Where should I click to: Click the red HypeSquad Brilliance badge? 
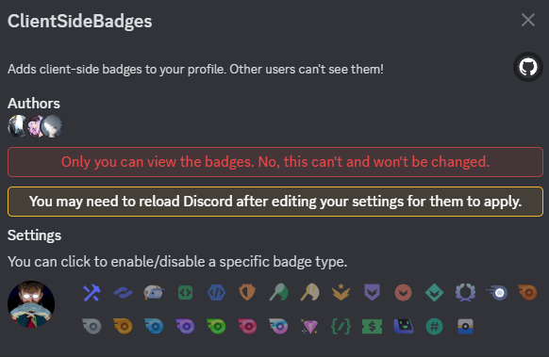[x=403, y=293]
